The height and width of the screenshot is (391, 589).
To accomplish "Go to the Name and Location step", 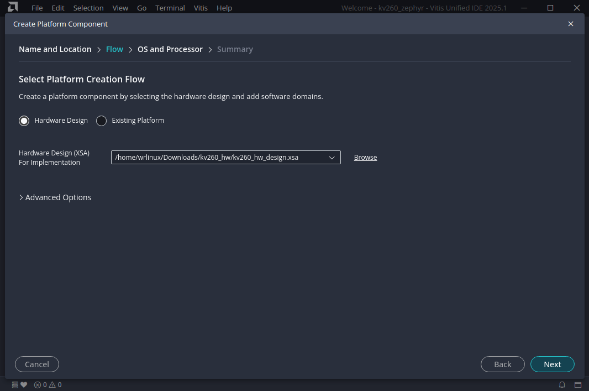I will [55, 49].
